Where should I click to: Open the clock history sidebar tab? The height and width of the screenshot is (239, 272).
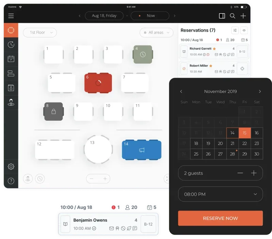[11, 45]
